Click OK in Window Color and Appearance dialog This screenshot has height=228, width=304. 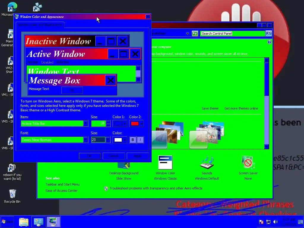pos(90,156)
